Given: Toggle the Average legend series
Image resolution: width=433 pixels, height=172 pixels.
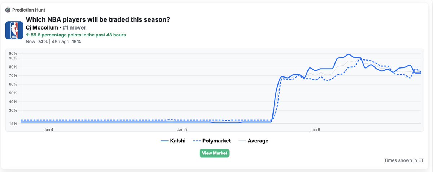Looking at the screenshot, I should pyautogui.click(x=253, y=141).
